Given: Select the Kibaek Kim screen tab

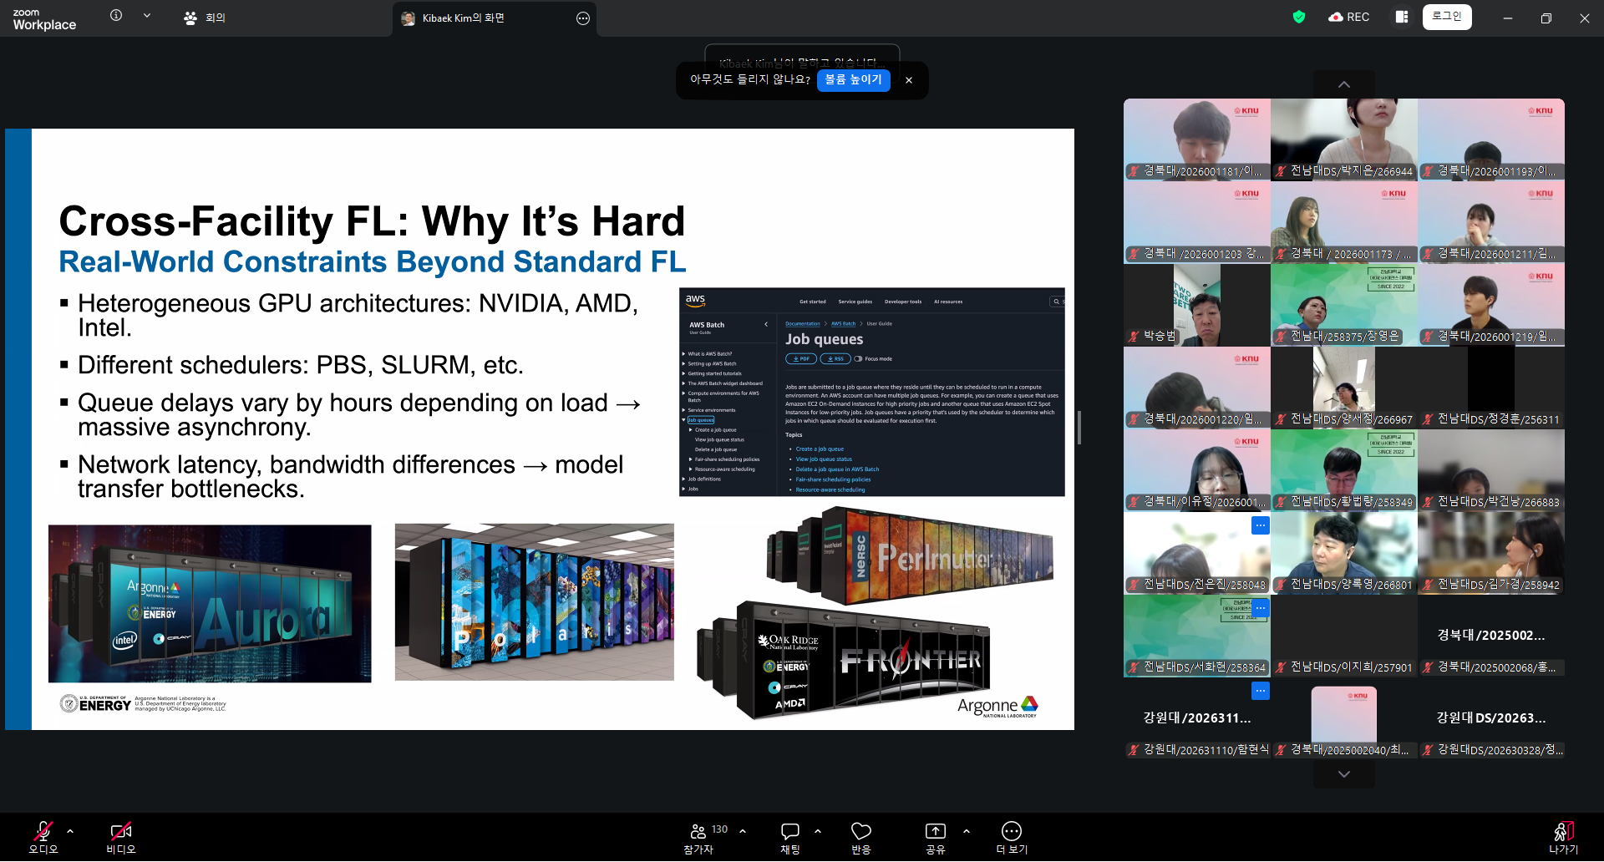Looking at the screenshot, I should click(x=462, y=18).
